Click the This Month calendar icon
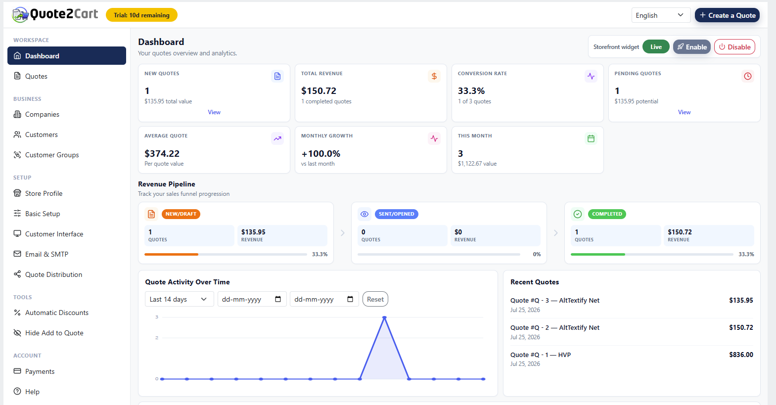This screenshot has height=405, width=776. (x=591, y=138)
